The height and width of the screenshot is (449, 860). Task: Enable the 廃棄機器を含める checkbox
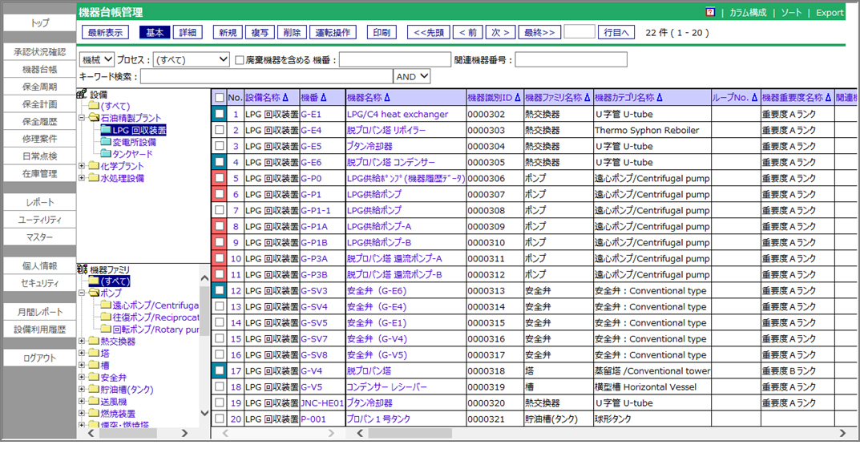240,60
